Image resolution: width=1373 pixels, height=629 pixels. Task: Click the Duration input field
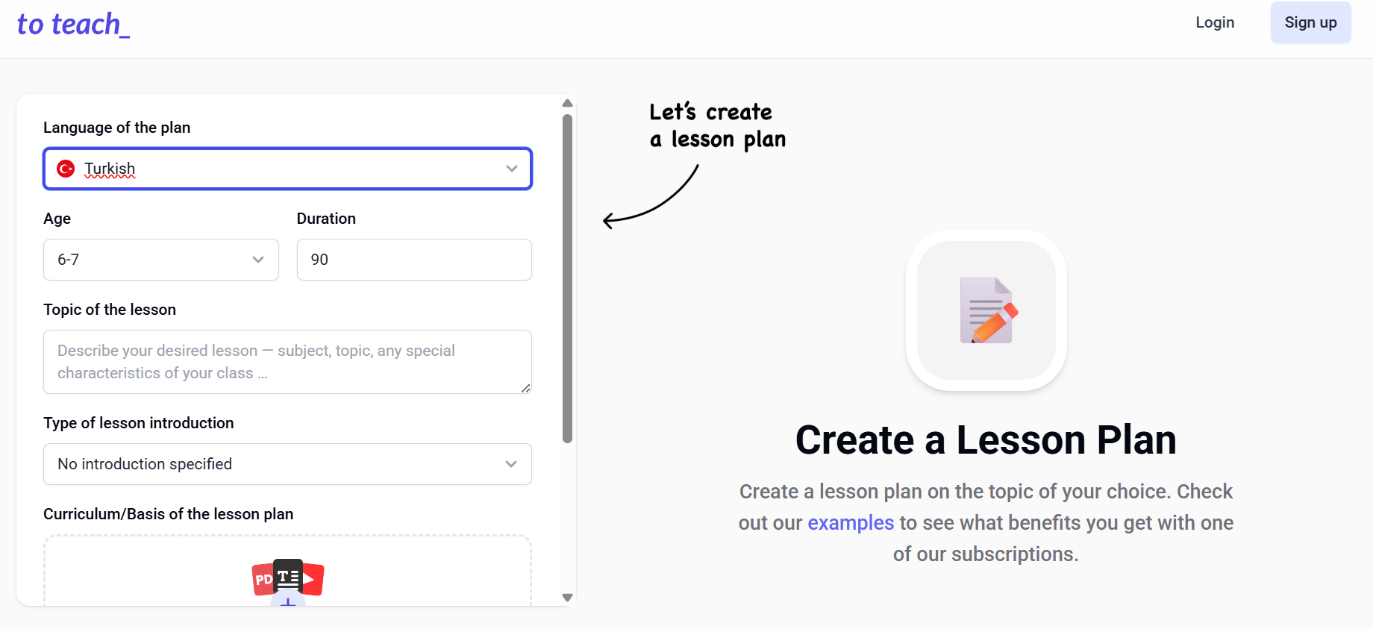tap(414, 260)
